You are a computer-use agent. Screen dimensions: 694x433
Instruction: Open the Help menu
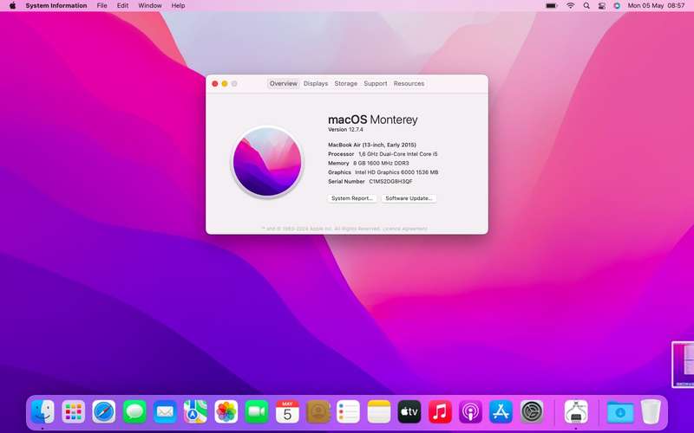pos(178,6)
